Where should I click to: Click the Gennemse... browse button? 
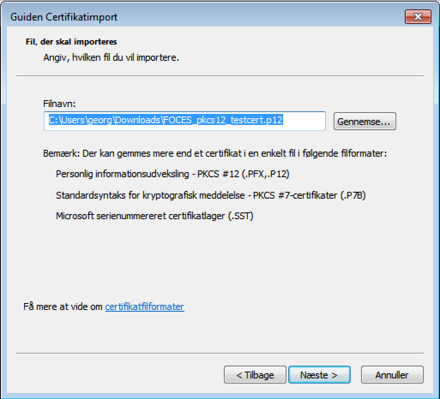point(364,122)
